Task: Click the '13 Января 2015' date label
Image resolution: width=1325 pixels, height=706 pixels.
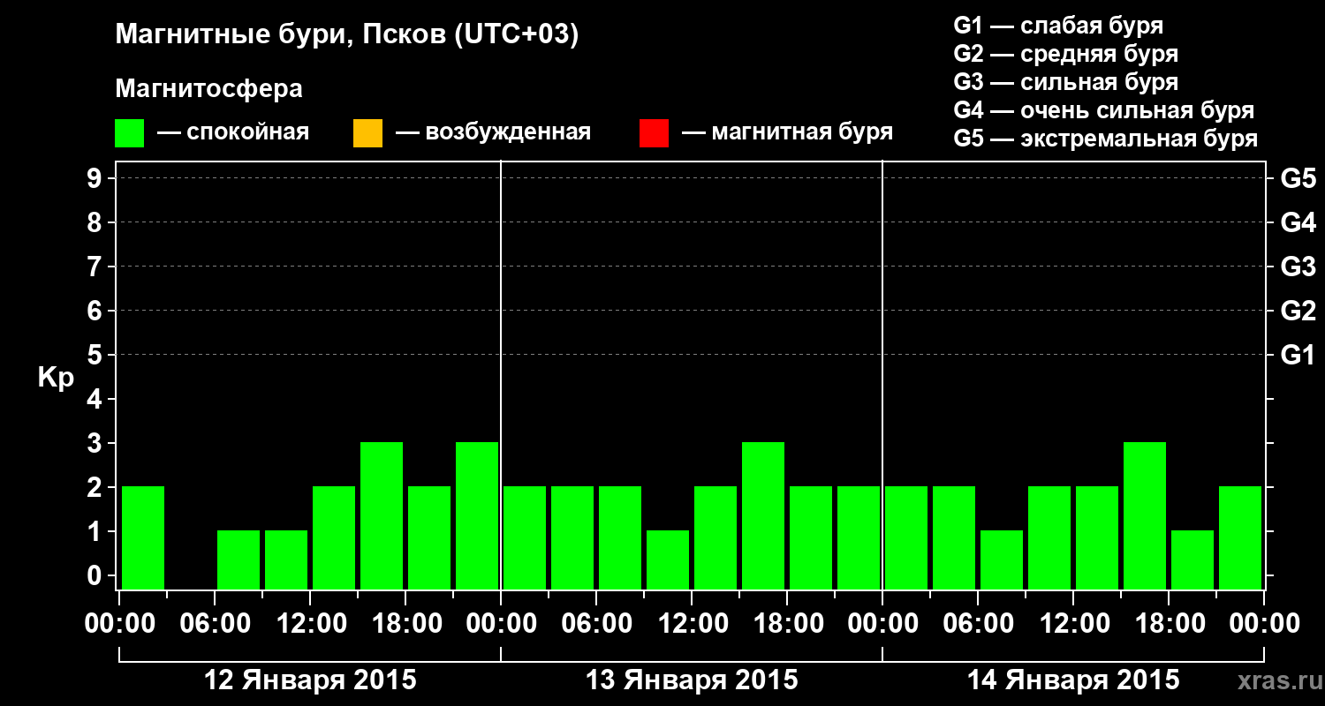Action: point(692,680)
